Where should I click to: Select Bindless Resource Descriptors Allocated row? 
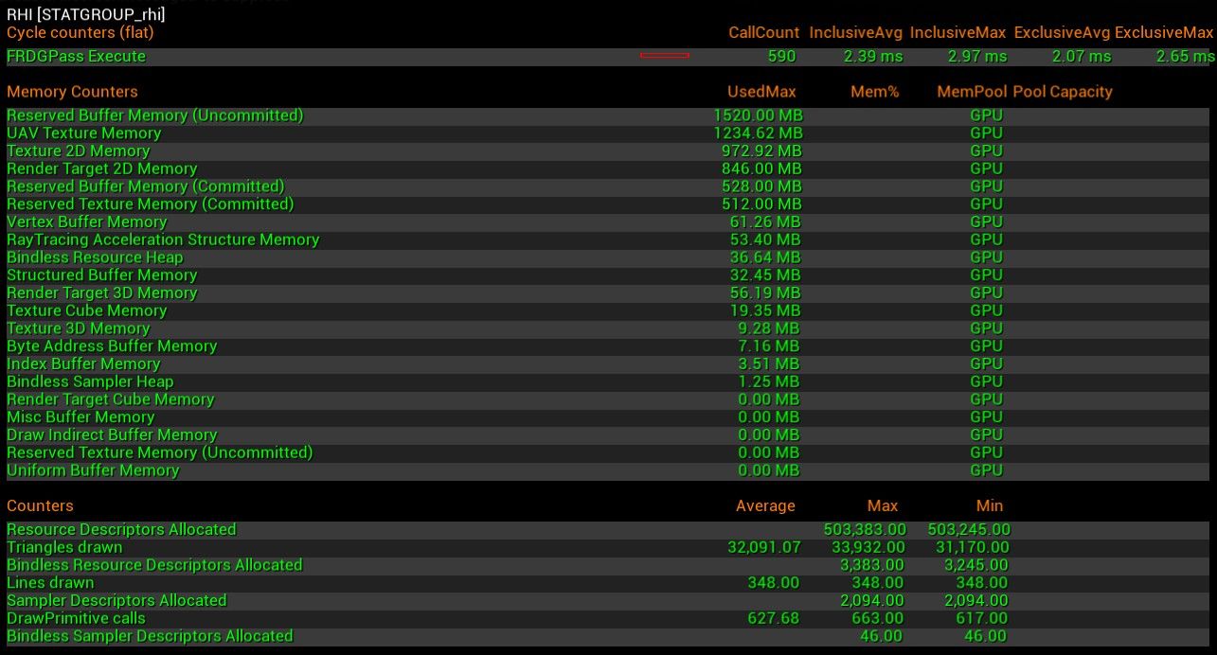pyautogui.click(x=608, y=565)
